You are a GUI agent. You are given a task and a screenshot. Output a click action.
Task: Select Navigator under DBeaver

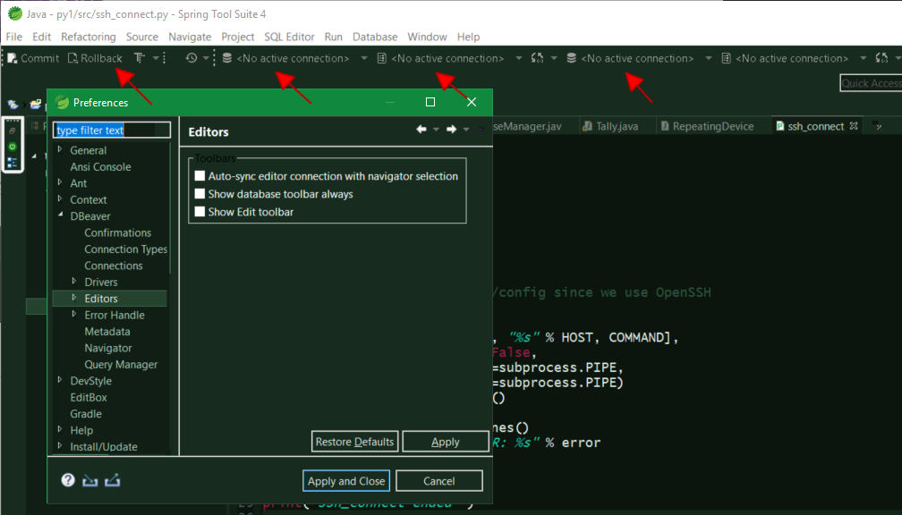(108, 348)
